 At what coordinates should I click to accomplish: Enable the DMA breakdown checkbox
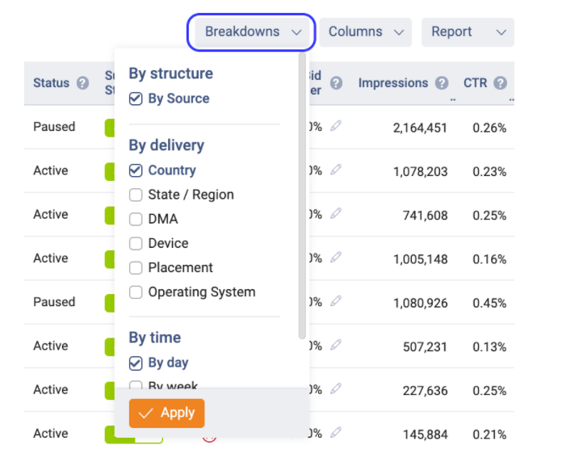tap(136, 219)
